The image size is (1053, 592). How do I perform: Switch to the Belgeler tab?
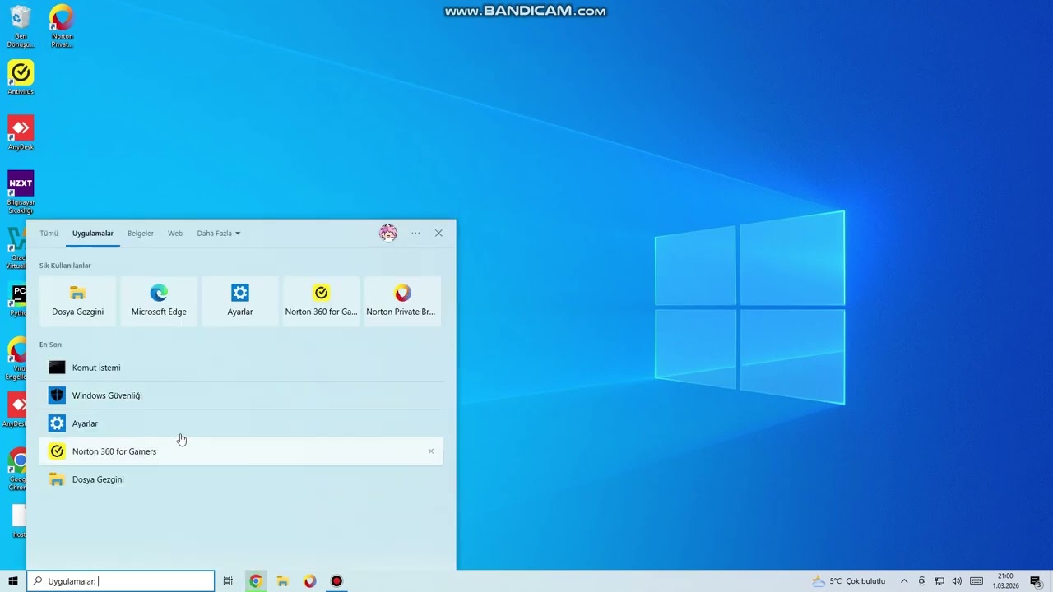[x=141, y=234]
